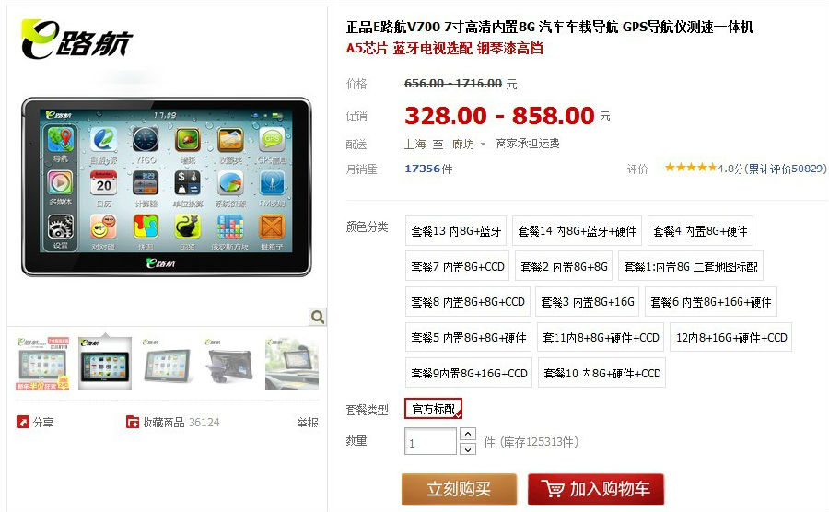
Task: Click the shopping cart icon in 加入购物车
Action: pos(553,488)
